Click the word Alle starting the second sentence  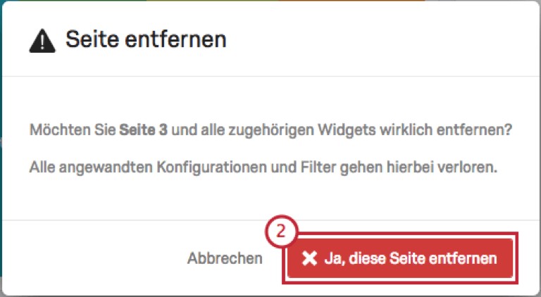click(x=43, y=167)
